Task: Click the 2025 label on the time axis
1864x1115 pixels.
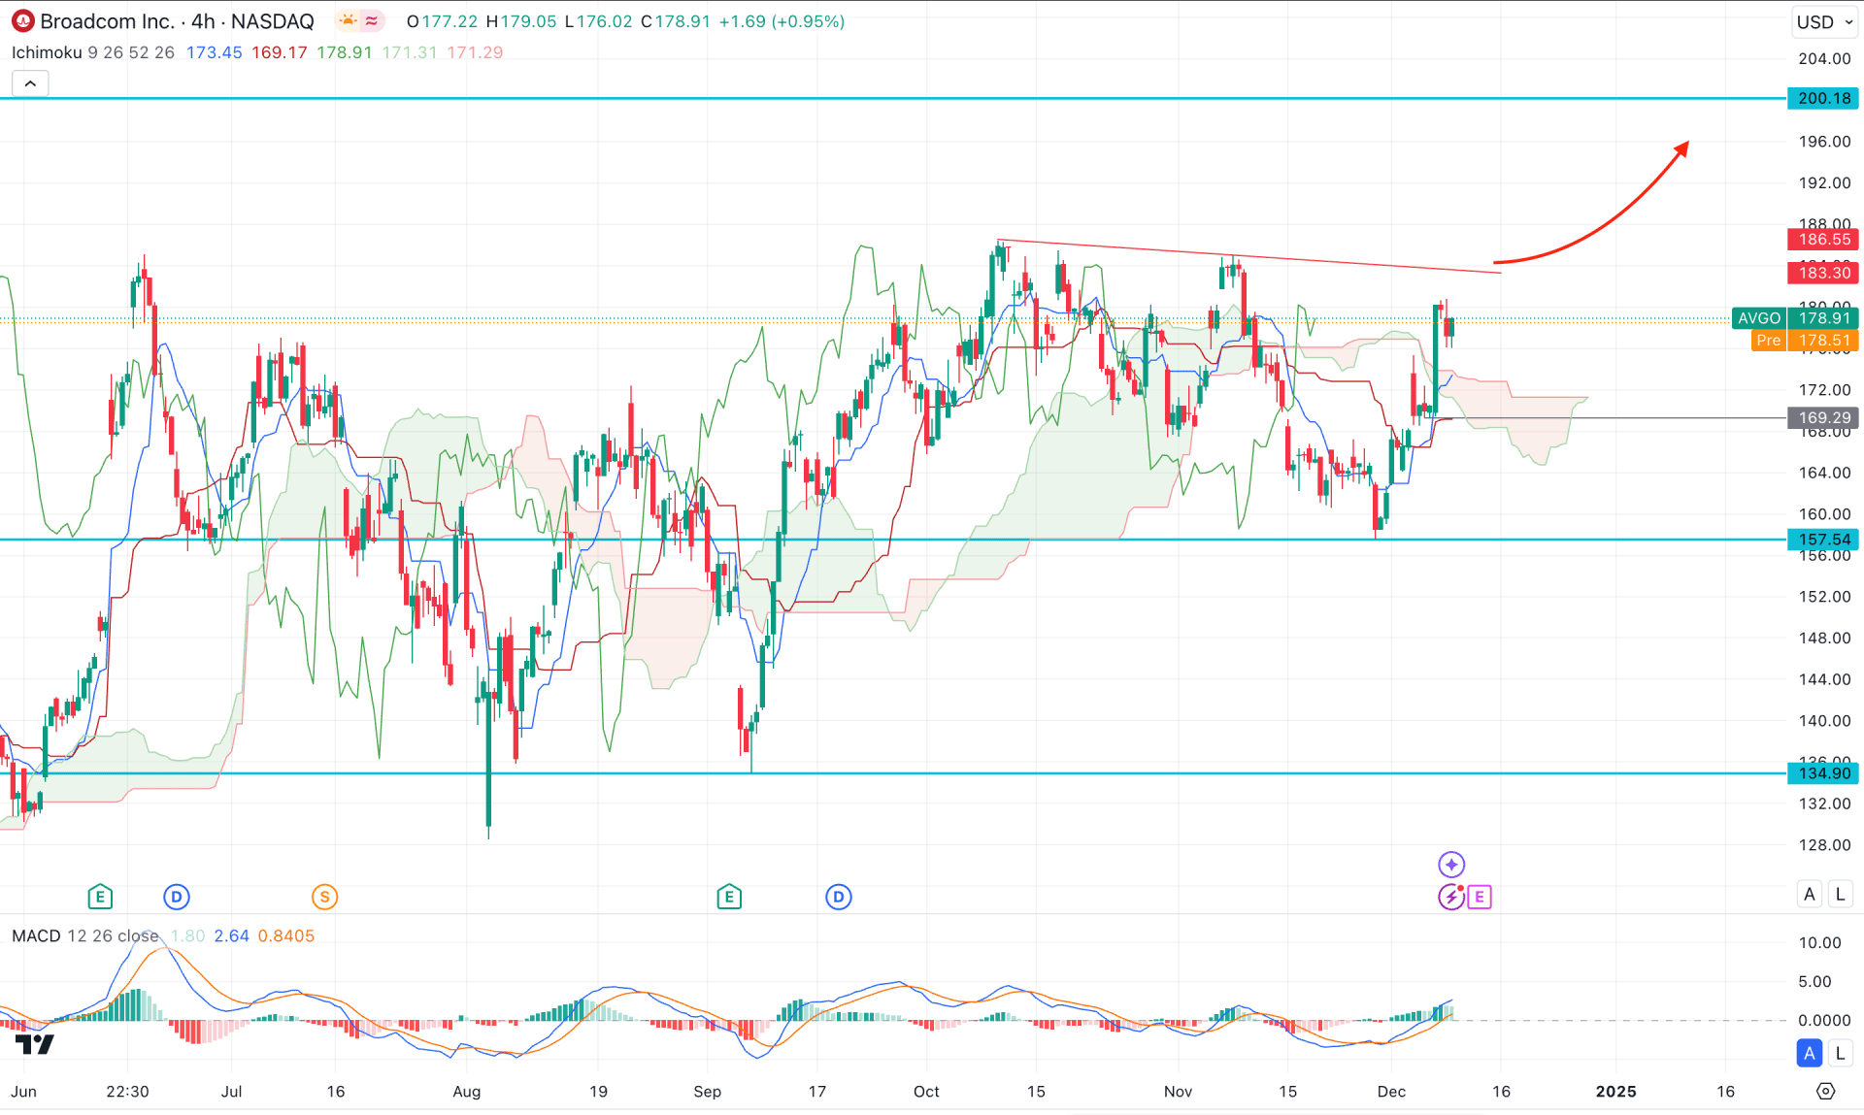Action: (x=1615, y=1092)
